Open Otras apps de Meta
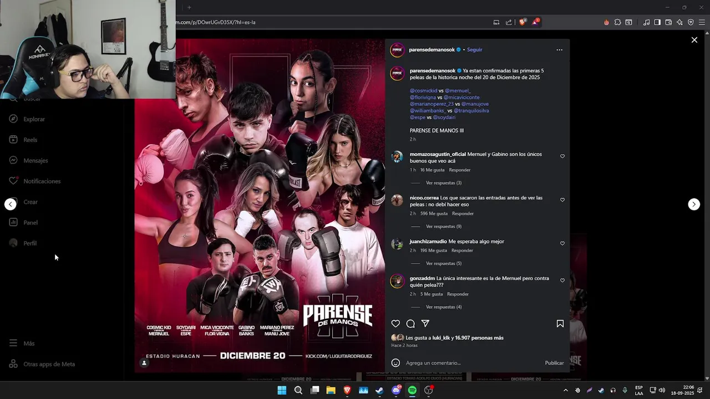The width and height of the screenshot is (710, 399). (42, 364)
